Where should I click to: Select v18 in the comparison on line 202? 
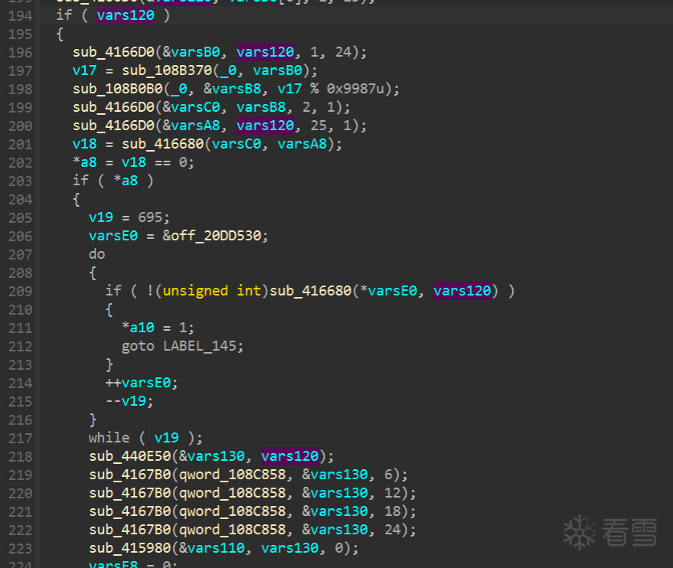(x=133, y=162)
